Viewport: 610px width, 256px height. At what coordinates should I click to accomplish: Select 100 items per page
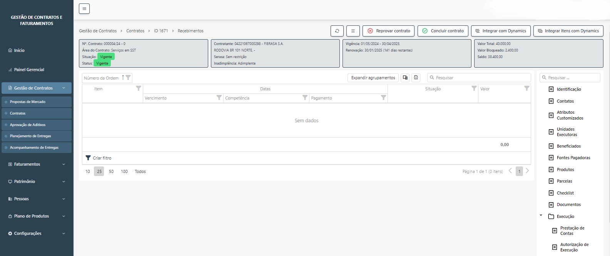pyautogui.click(x=124, y=171)
